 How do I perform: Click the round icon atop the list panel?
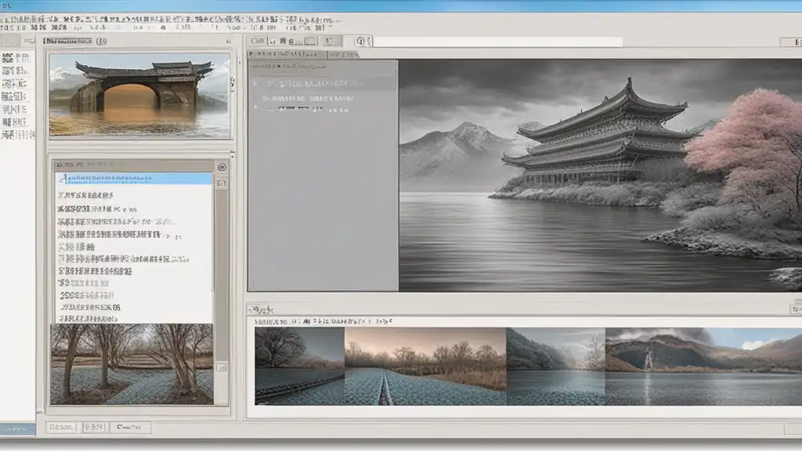(222, 167)
